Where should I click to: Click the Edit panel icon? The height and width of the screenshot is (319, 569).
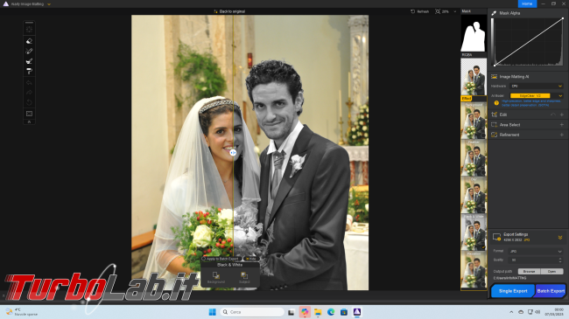click(494, 114)
